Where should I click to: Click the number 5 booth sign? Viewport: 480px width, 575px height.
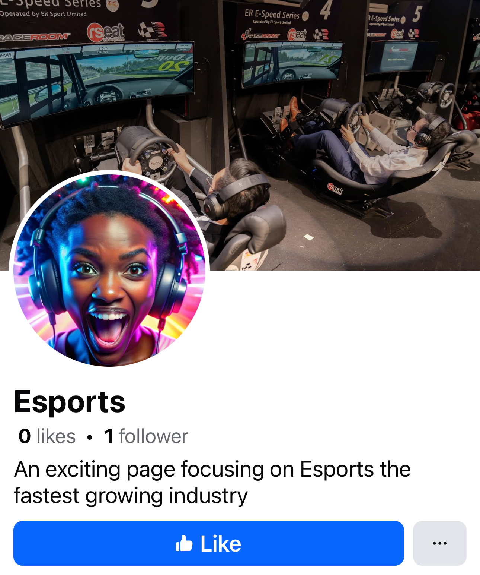(417, 14)
